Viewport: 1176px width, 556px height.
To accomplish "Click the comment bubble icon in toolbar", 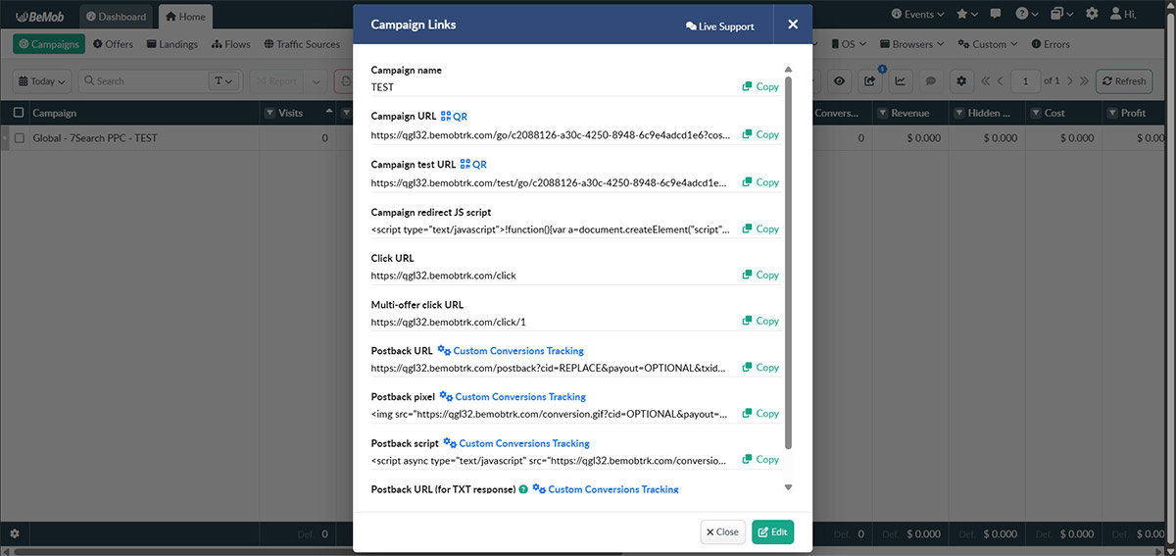I will pyautogui.click(x=931, y=81).
